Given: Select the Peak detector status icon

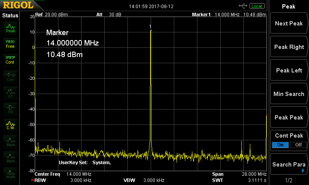Looking at the screenshot, I should 10,28.
